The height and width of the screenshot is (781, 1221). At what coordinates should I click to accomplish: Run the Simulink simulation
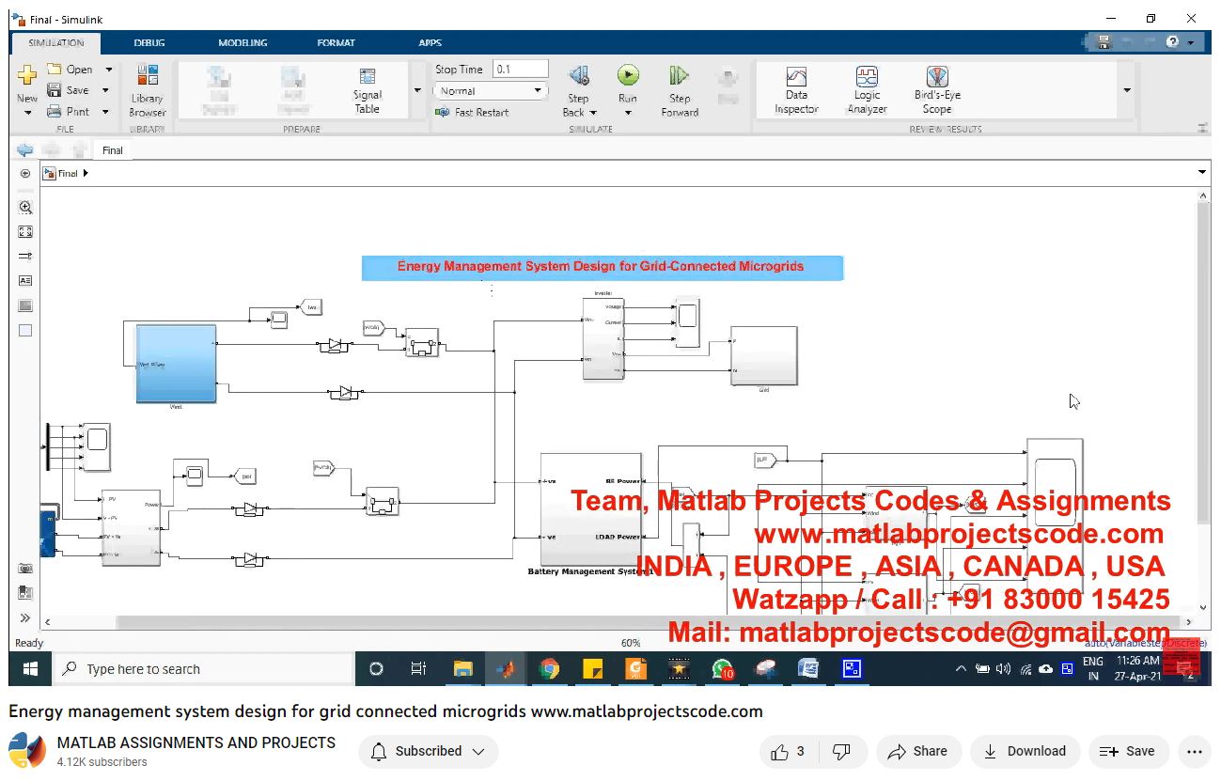tap(628, 76)
